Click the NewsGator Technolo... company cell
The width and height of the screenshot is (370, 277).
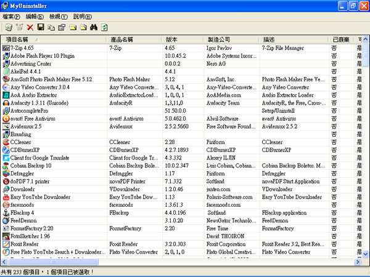231,221
